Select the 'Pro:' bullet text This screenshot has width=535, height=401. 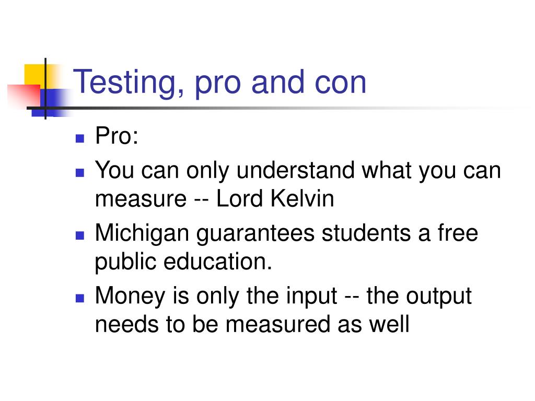tap(117, 136)
